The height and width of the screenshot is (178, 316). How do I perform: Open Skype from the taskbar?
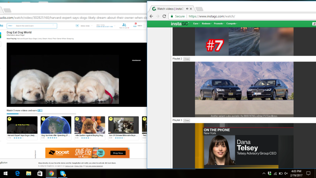[x=63, y=174]
